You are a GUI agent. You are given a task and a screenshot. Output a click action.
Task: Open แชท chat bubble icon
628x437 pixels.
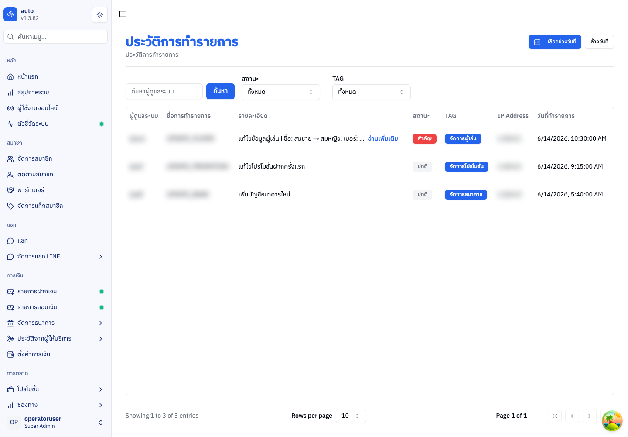click(10, 241)
